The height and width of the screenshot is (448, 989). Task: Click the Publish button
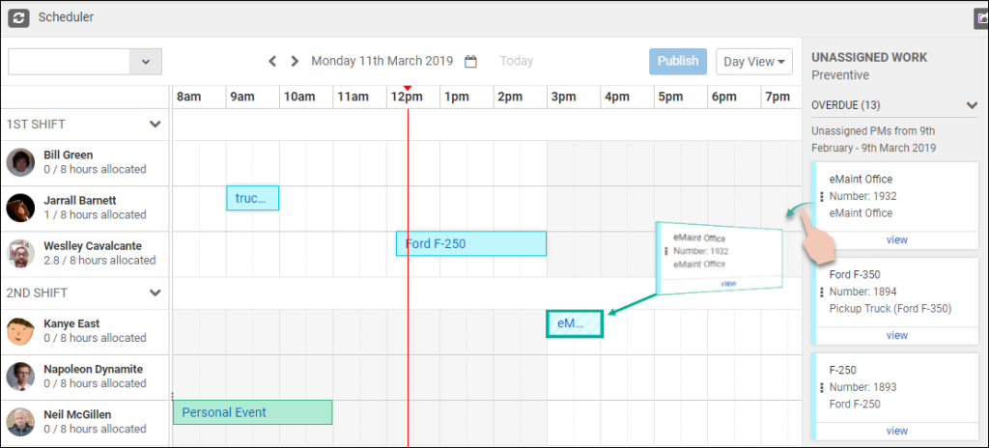(x=678, y=61)
